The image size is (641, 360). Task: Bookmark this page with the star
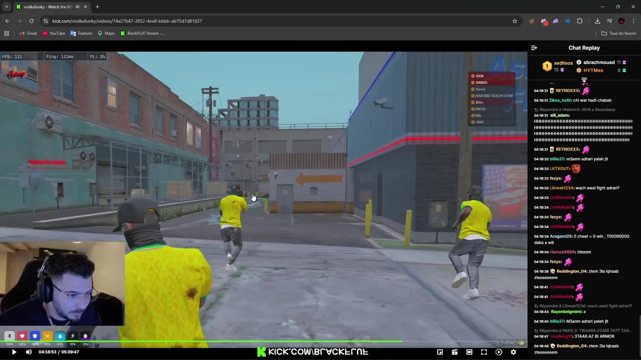(x=514, y=21)
